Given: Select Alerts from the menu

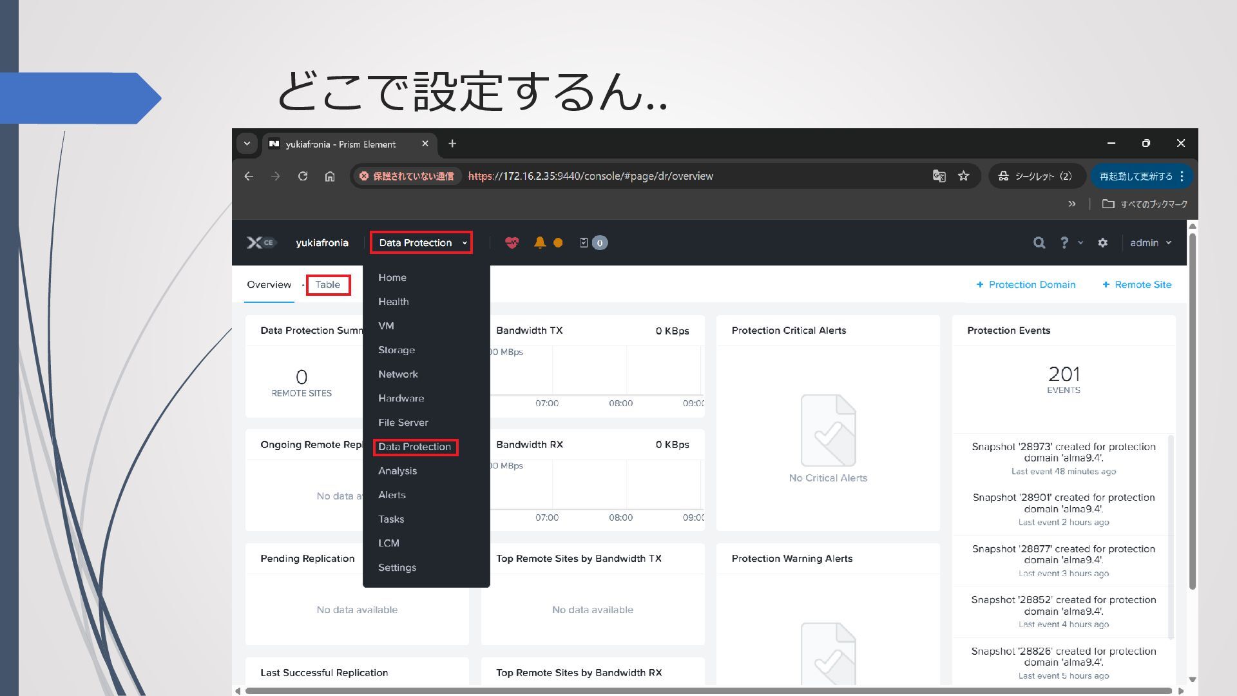Looking at the screenshot, I should click(x=392, y=495).
